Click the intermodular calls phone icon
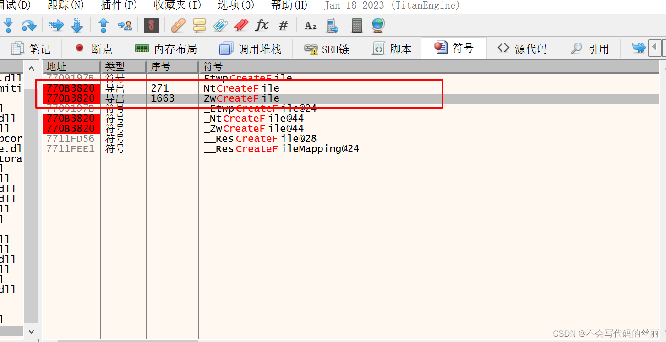The height and width of the screenshot is (342, 666). [x=332, y=25]
